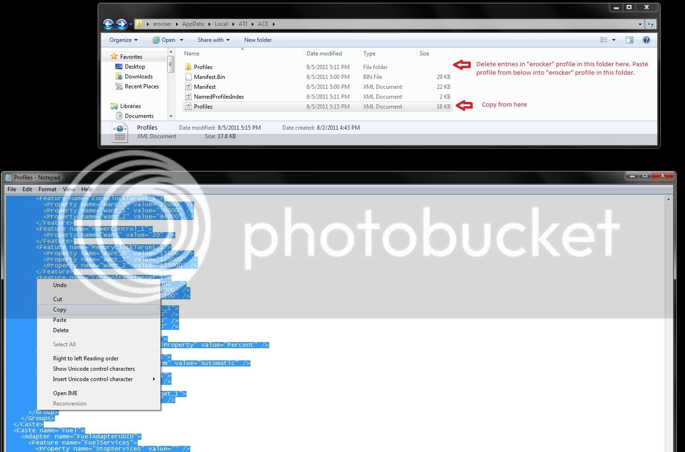Viewport: 685px width, 452px height.
Task: Select Downloads in the navigation pane
Action: (139, 77)
